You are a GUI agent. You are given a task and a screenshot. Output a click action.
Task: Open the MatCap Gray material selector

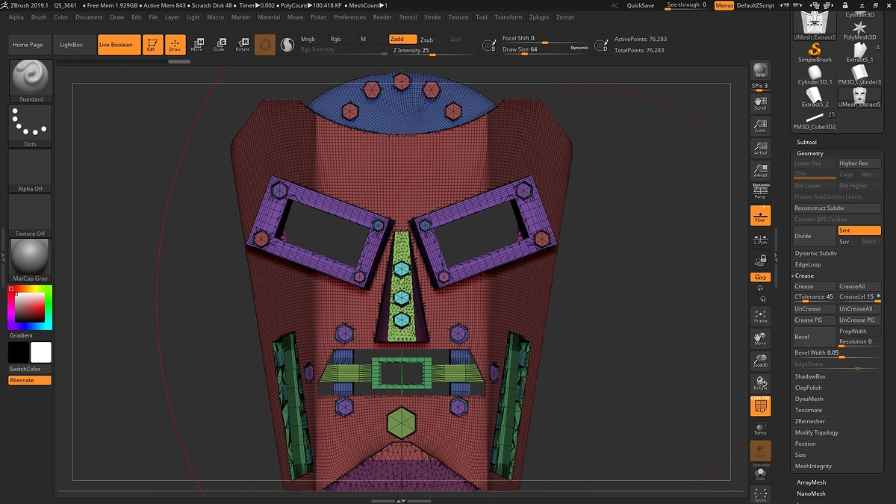(x=31, y=261)
